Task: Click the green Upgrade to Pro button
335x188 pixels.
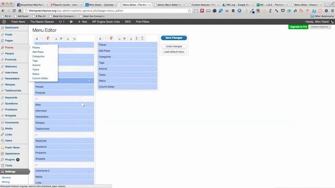Action: pos(298,27)
